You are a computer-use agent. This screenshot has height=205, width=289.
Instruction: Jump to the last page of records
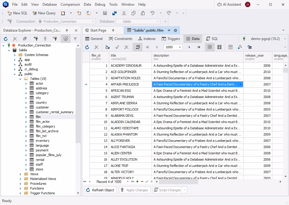199,47
